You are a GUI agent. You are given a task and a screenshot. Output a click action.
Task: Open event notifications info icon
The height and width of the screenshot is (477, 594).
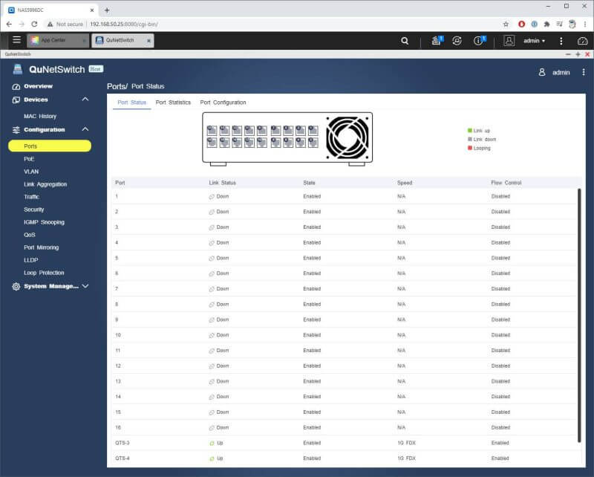[479, 40]
